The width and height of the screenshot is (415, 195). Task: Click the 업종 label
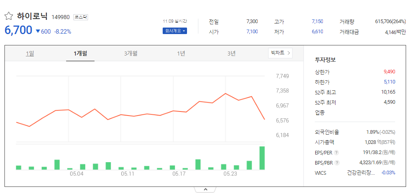coord(320,113)
